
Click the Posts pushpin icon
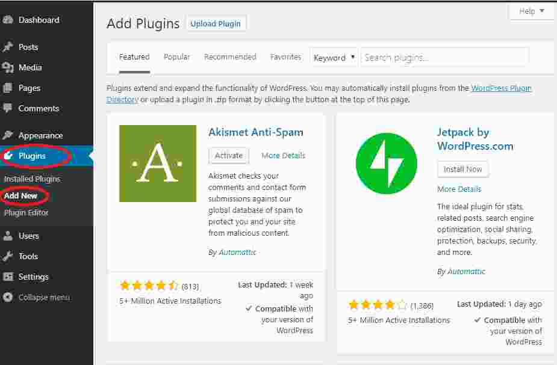(x=7, y=47)
